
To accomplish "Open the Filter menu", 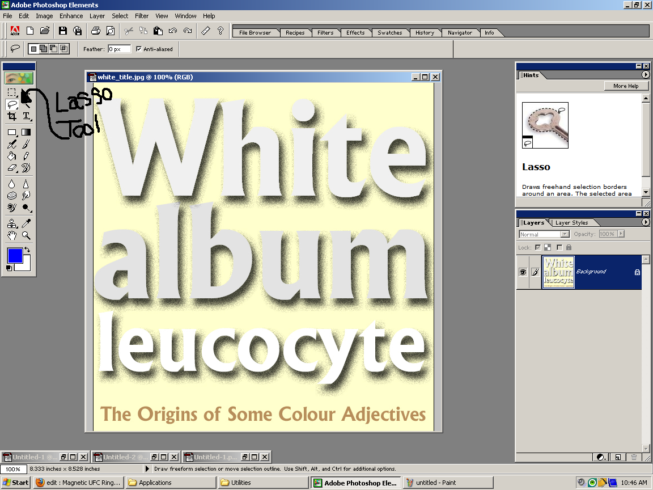I will tap(142, 16).
